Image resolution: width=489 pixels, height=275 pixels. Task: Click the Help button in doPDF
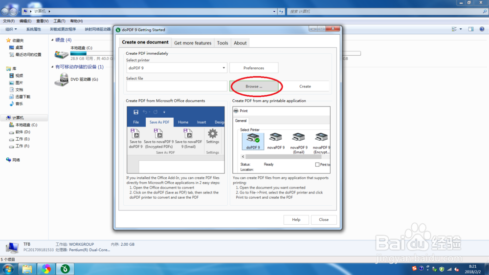[296, 220]
